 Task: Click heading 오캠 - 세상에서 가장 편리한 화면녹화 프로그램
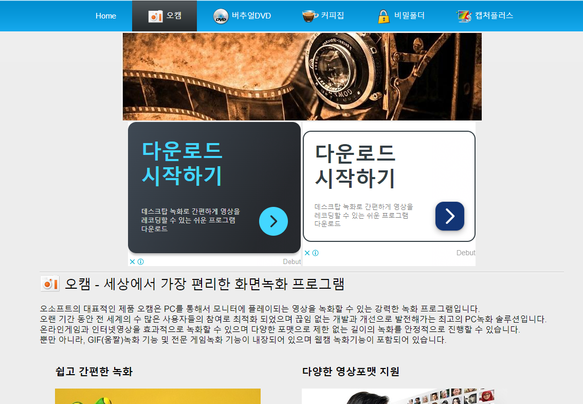tap(205, 284)
